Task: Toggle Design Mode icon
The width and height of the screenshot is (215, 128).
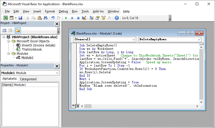Action: tap(84, 18)
